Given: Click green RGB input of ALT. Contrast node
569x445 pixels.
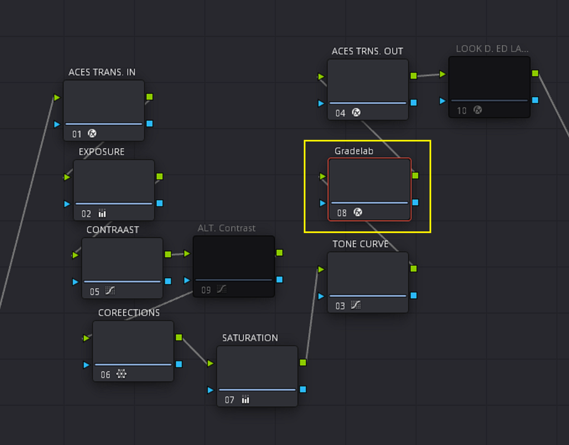Looking at the screenshot, I should pos(187,253).
